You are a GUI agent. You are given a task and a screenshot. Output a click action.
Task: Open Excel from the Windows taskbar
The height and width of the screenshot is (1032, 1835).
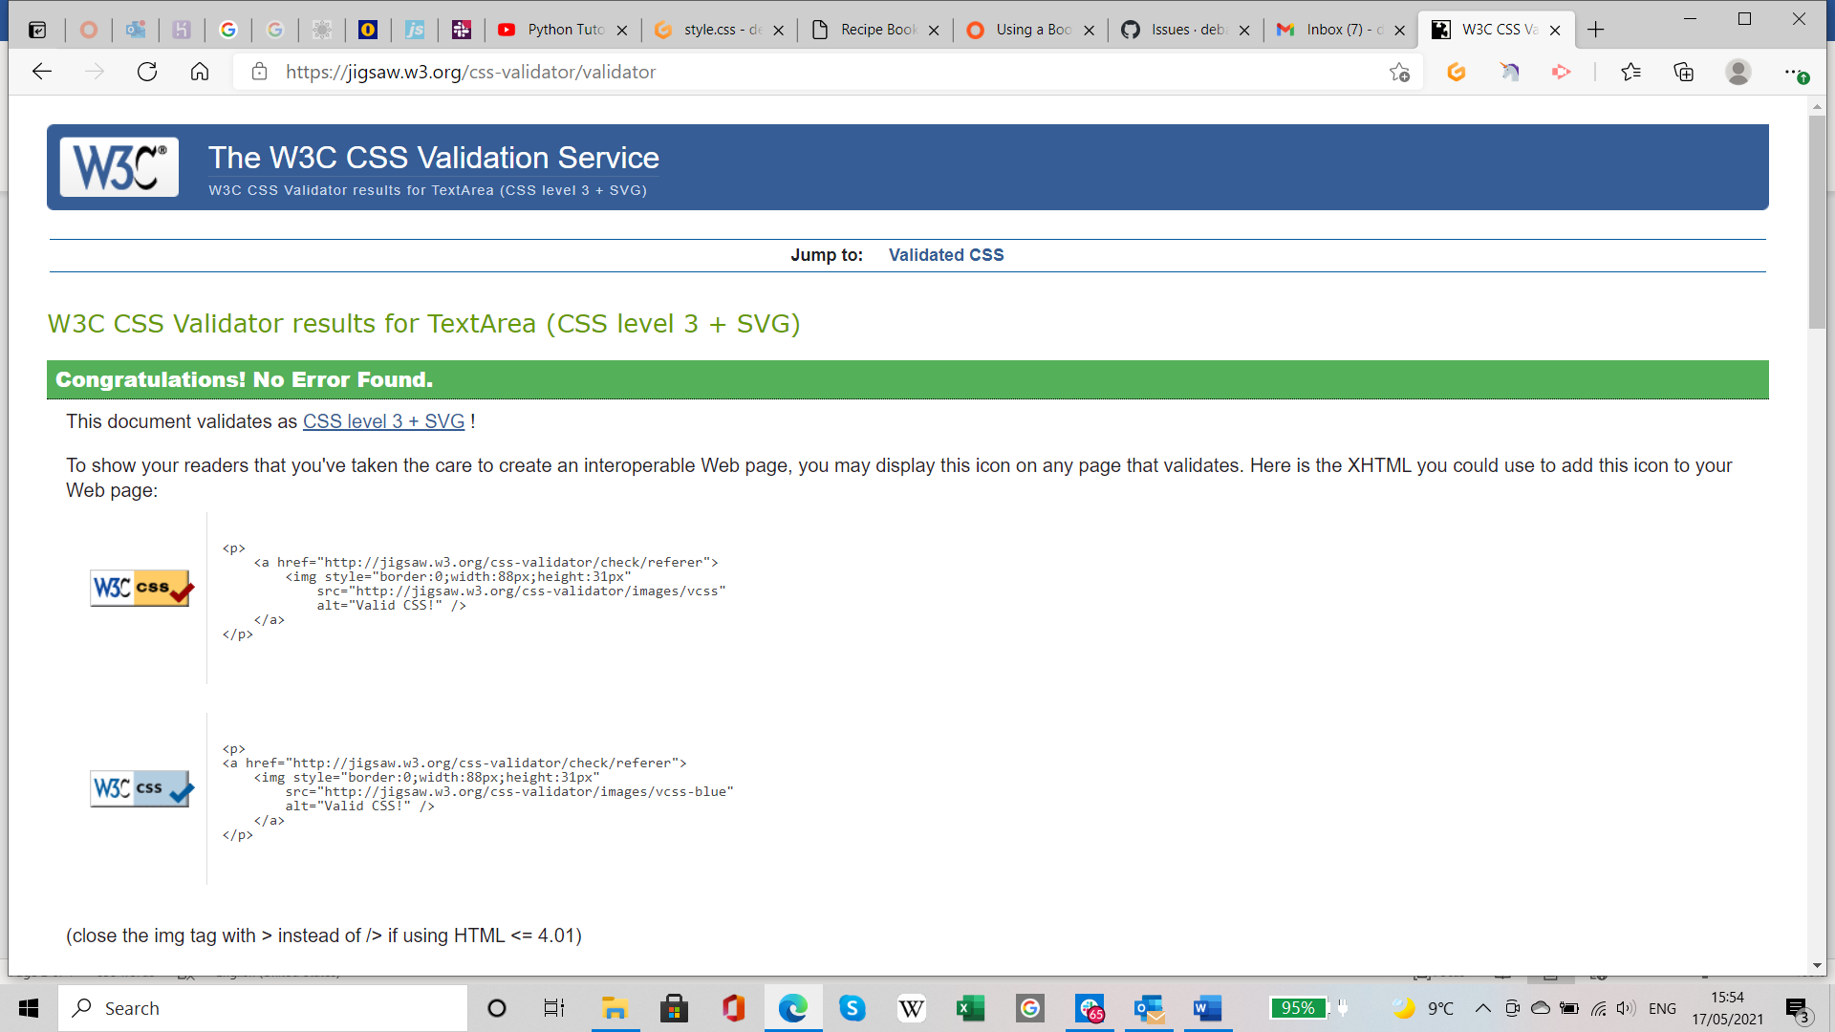tap(970, 1008)
